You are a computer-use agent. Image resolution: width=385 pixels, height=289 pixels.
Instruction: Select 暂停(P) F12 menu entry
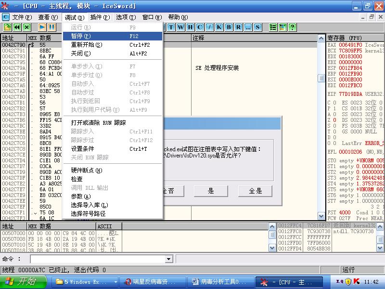coord(113,36)
